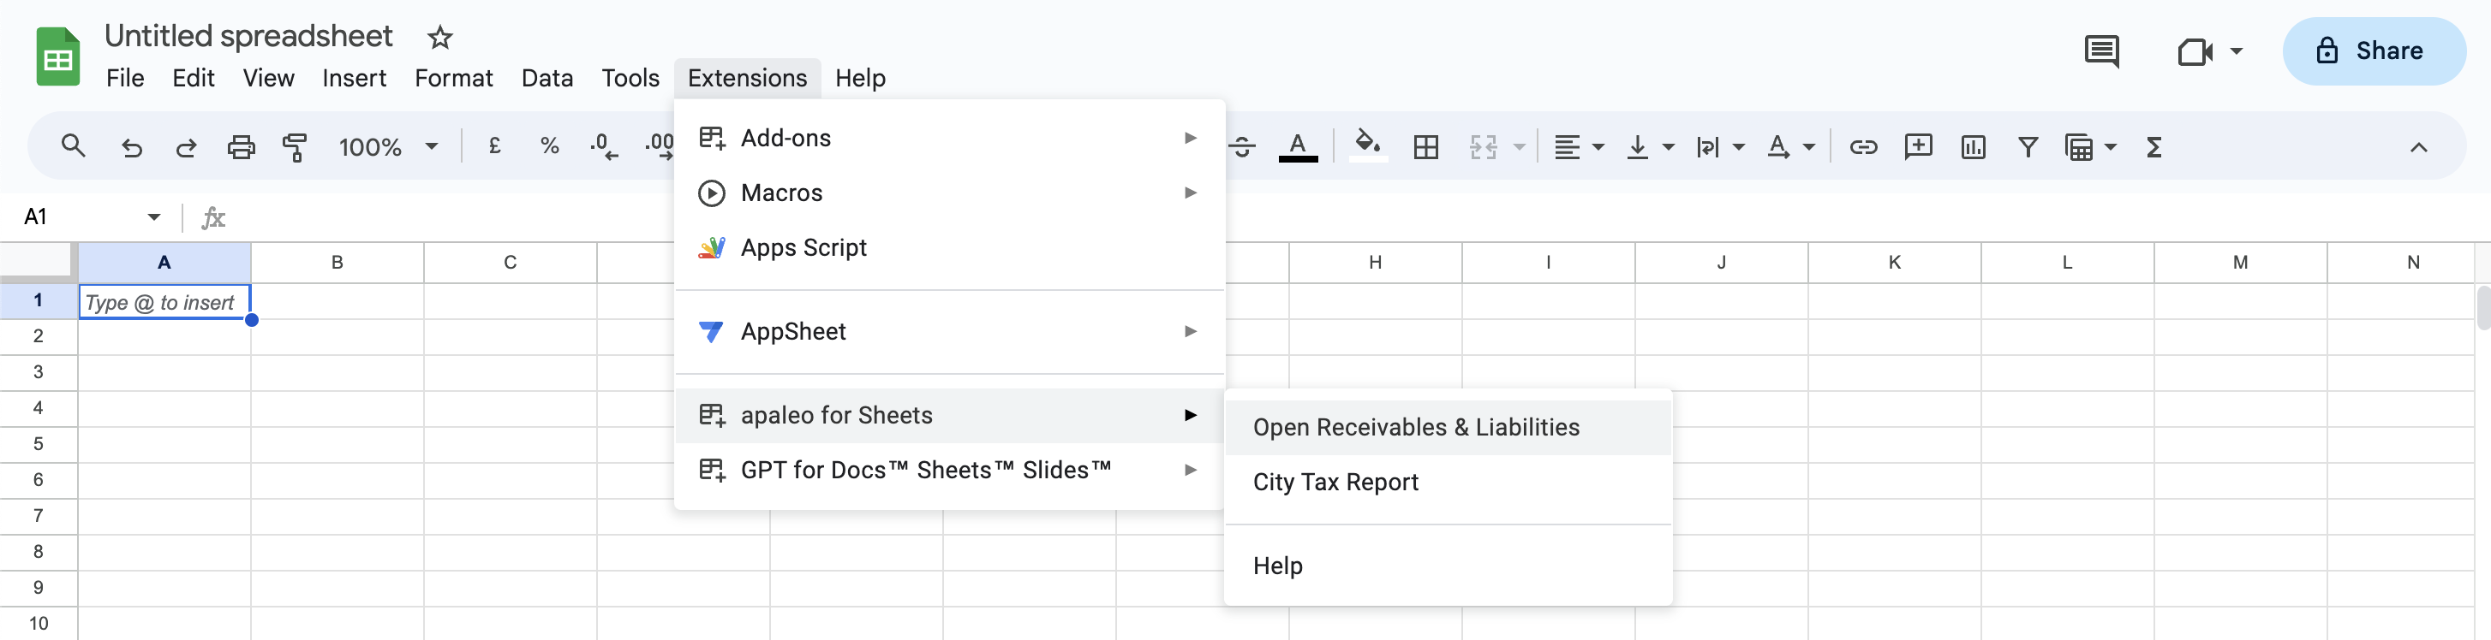Decrease decimal places
The width and height of the screenshot is (2491, 640).
(x=603, y=146)
